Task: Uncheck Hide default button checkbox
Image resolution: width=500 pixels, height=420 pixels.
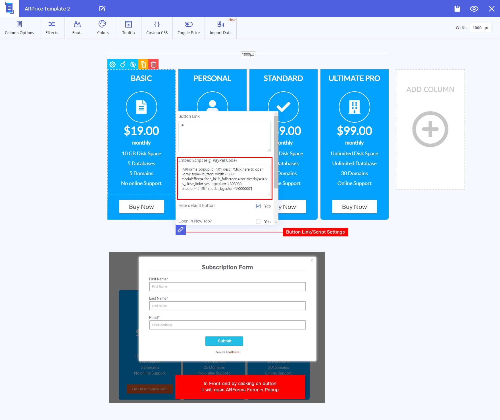Action: [x=258, y=206]
